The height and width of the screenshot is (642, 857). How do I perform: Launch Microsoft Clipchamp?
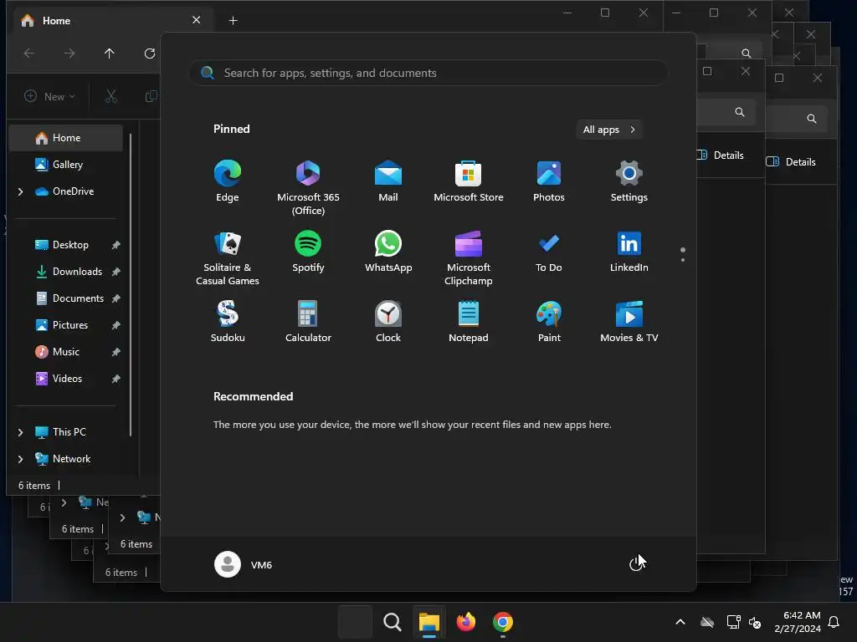(469, 258)
